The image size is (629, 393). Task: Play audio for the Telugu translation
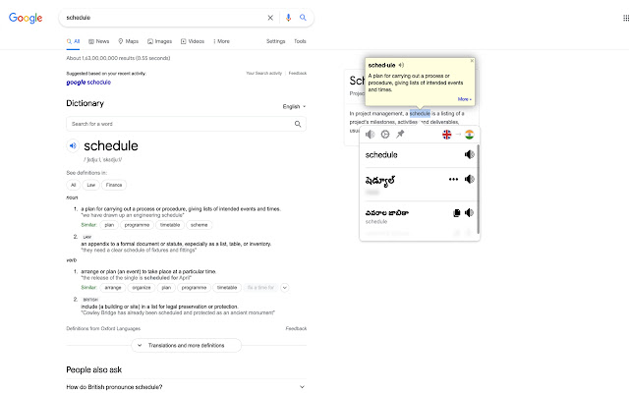[x=470, y=179]
